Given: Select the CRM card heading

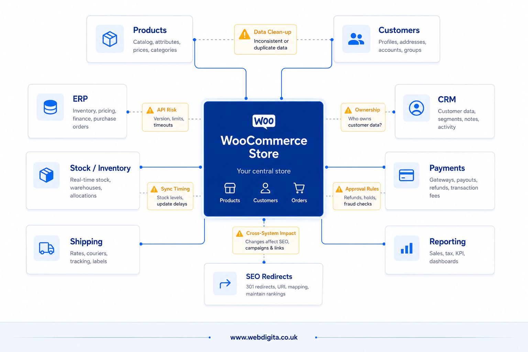Looking at the screenshot, I should click(447, 99).
